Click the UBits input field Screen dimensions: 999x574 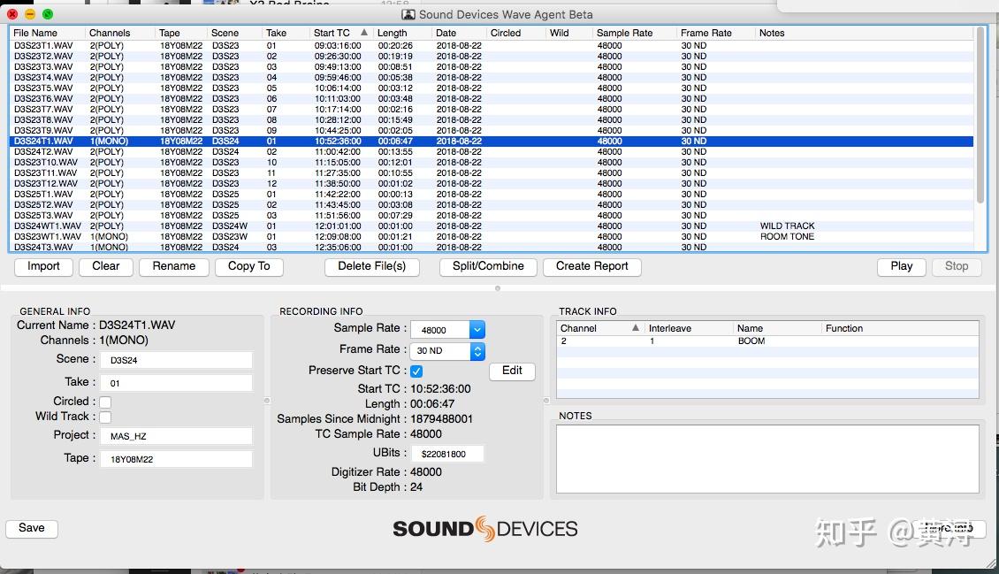click(x=447, y=454)
